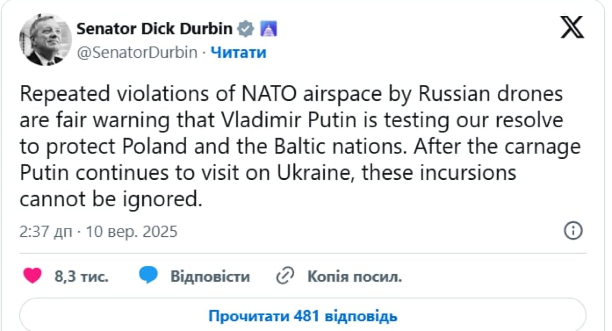This screenshot has width=612, height=331.
Task: Click the chain link copy icon
Action: [285, 276]
